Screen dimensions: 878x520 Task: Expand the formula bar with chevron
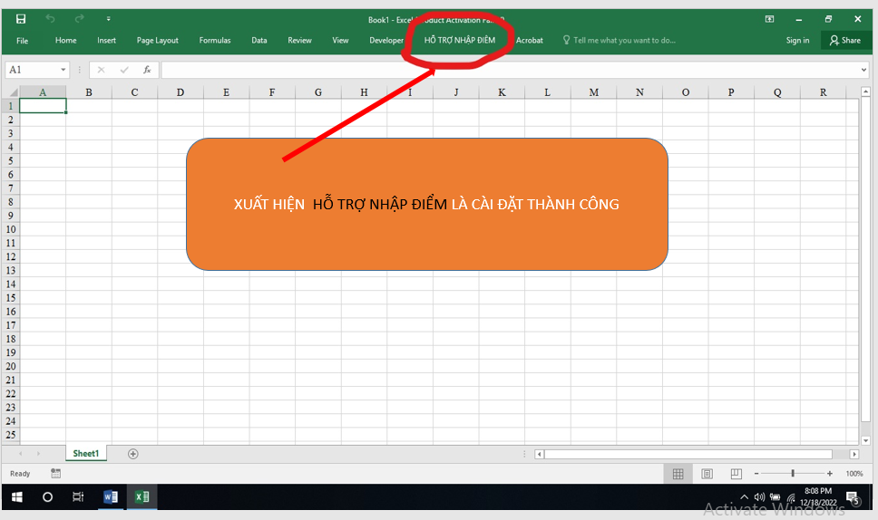(x=863, y=70)
